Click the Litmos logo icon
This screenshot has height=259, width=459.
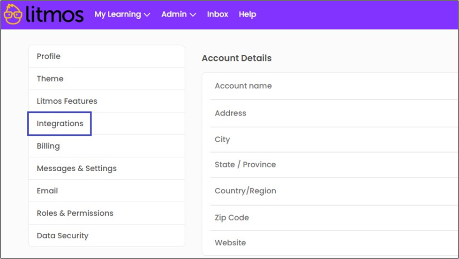coord(13,14)
